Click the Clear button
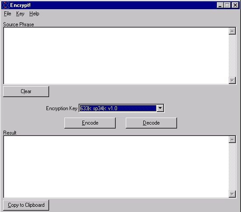The height and width of the screenshot is (212, 241). point(26,91)
